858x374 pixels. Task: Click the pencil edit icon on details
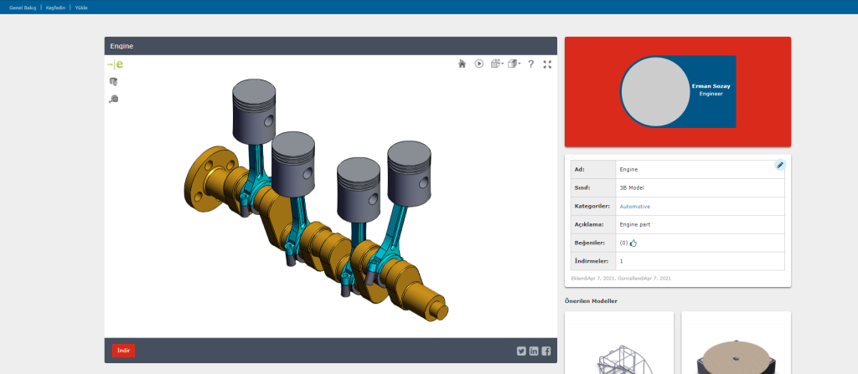[x=780, y=165]
